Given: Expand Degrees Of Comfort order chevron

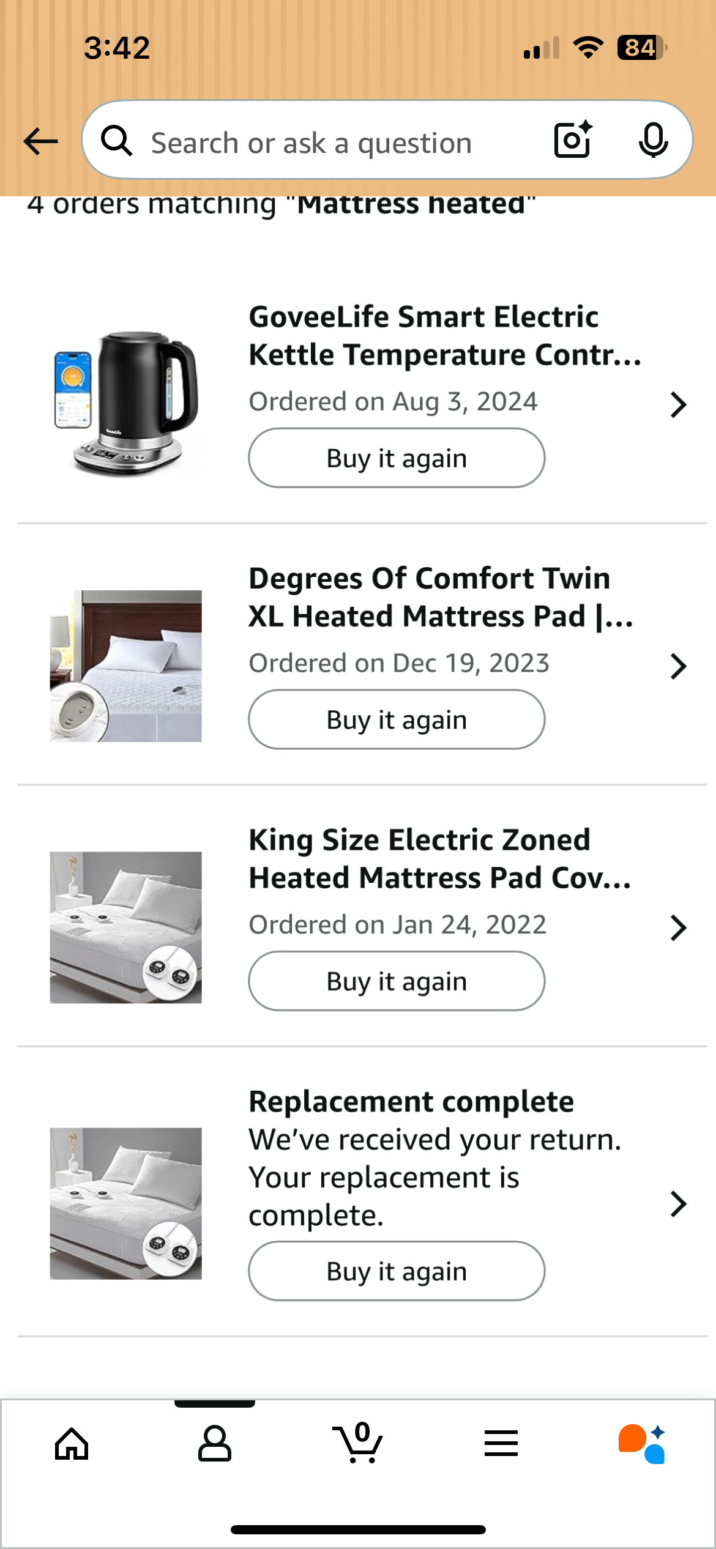Looking at the screenshot, I should click(678, 666).
